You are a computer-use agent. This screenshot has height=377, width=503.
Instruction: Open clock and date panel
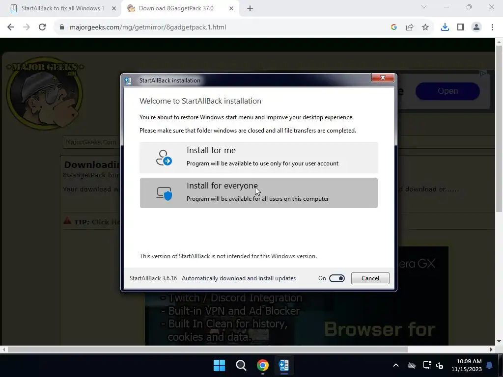point(467,365)
